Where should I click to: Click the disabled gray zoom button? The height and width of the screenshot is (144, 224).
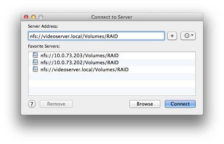(41, 17)
